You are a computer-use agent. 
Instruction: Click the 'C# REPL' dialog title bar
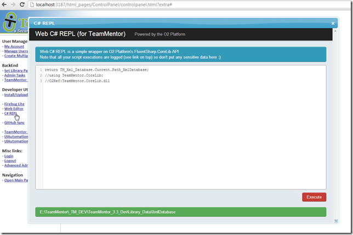click(183, 23)
